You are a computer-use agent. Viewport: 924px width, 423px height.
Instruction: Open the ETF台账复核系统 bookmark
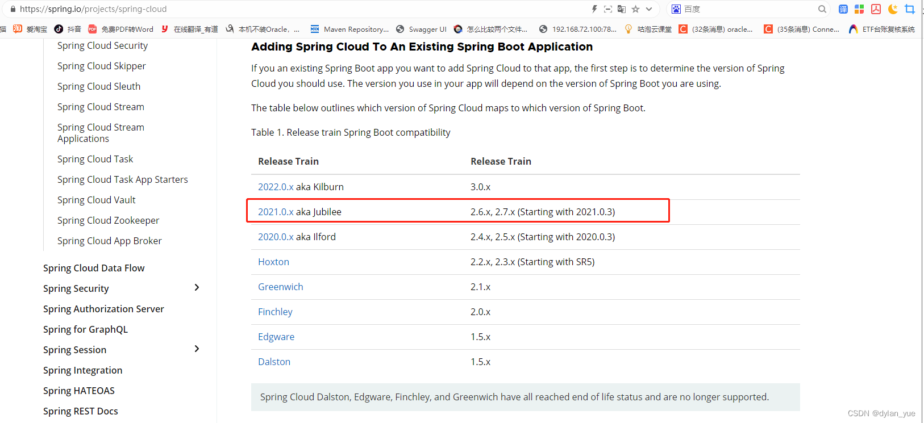882,29
